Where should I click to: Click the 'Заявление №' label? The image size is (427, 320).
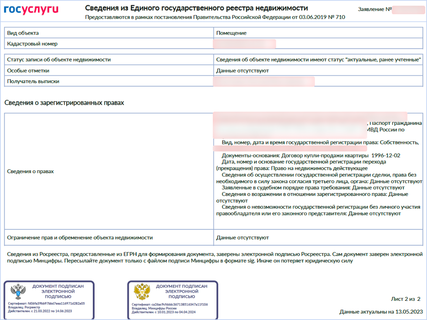(374, 10)
